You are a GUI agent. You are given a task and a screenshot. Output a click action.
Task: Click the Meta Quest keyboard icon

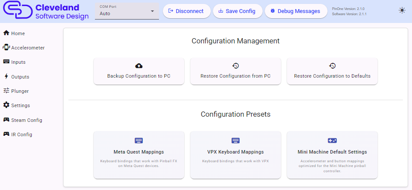pyautogui.click(x=139, y=141)
